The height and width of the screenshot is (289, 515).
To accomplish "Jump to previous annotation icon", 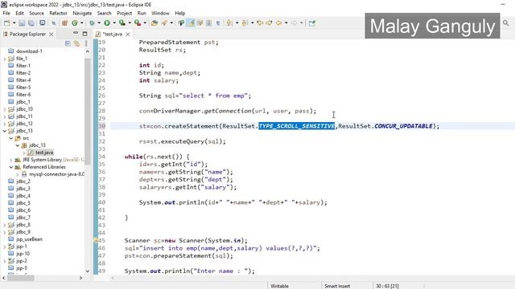I will click(x=245, y=23).
